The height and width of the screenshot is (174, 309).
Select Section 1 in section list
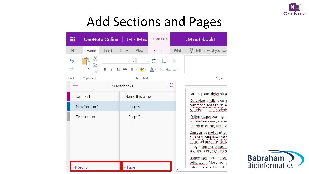[95, 96]
